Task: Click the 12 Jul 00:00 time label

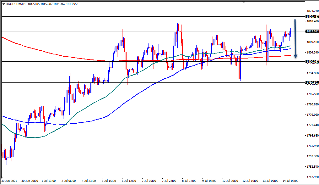Action: [x=230, y=181]
